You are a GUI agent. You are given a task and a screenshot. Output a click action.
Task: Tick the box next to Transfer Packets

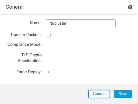pyautogui.click(x=48, y=35)
